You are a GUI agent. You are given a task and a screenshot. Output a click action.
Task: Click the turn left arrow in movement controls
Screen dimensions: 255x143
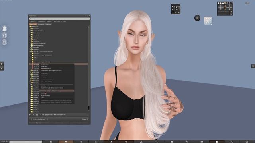tap(173, 7)
